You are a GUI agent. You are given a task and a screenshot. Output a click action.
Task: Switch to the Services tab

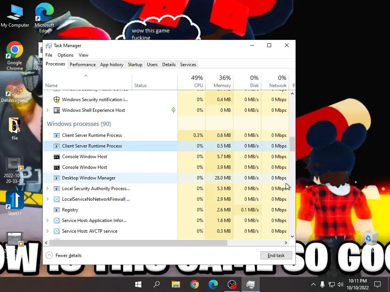pyautogui.click(x=188, y=65)
